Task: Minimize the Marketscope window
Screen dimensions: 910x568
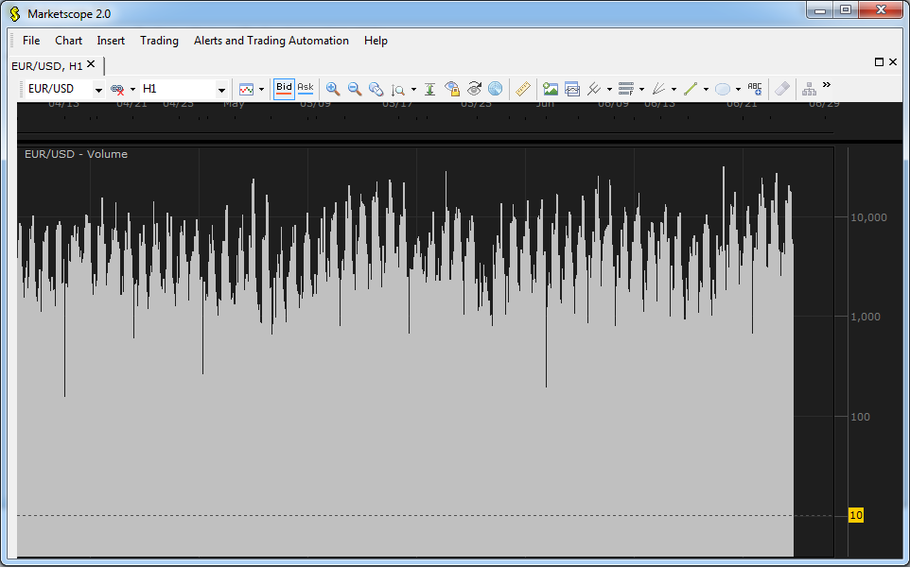Action: 820,9
